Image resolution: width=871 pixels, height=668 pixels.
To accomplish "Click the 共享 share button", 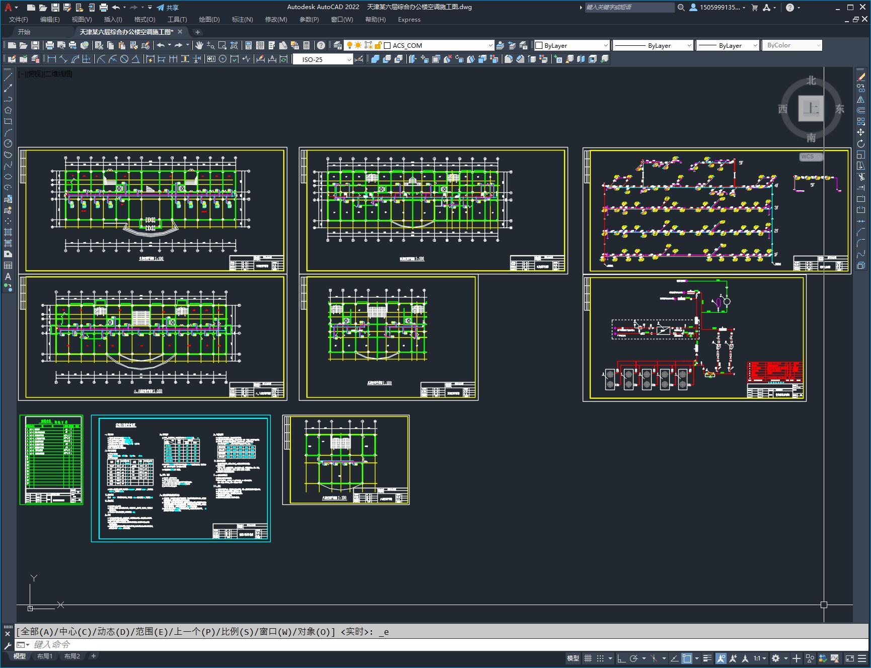I will point(168,8).
